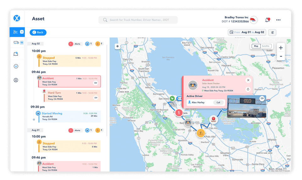
Task: Click the gray accident car map marker
Action: 188,122
